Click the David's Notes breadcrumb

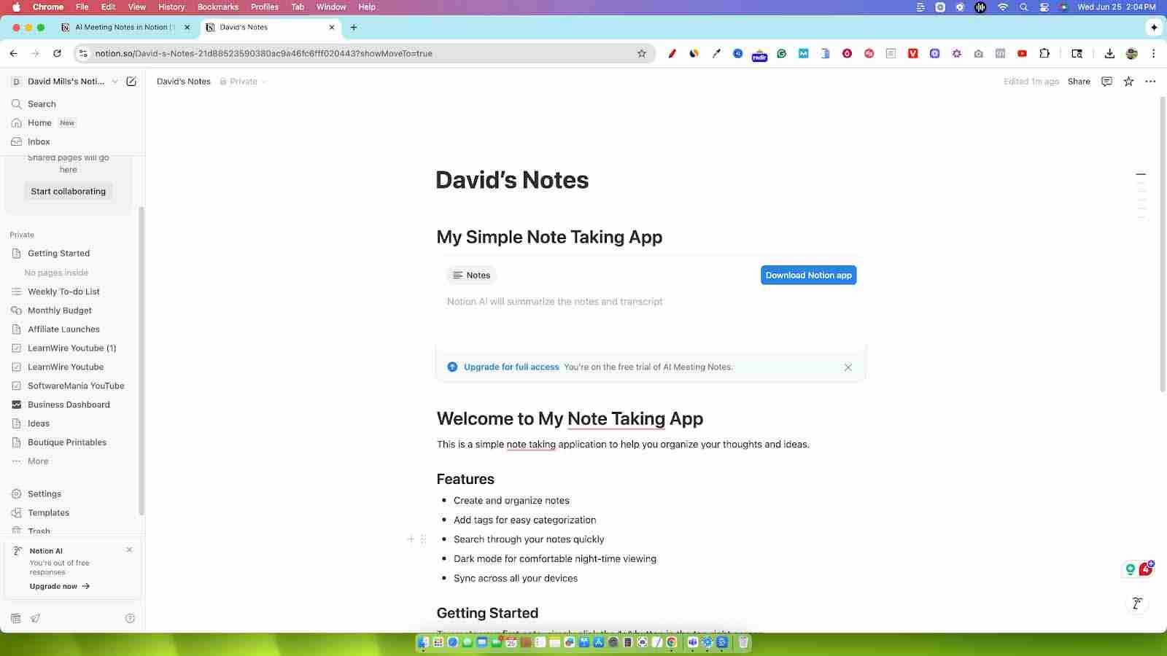[x=184, y=82]
